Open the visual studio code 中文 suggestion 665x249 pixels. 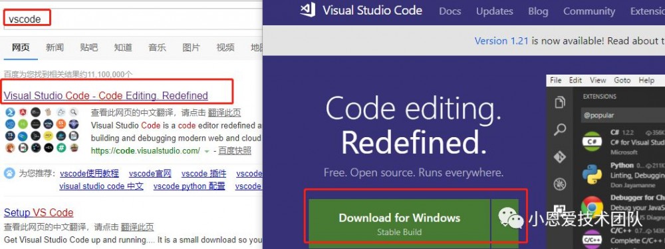101,186
